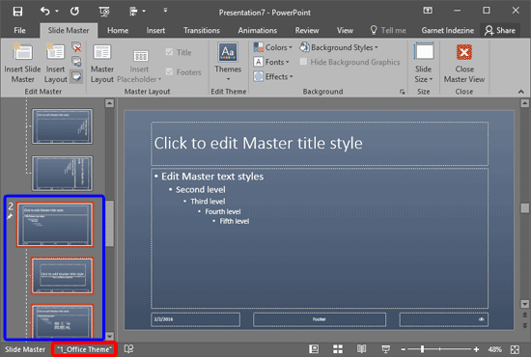Open the File tab
The height and width of the screenshot is (357, 531).
[19, 31]
